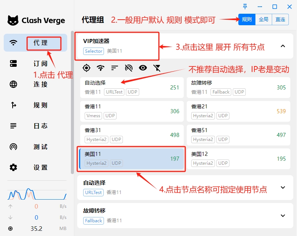297x236 pixels.
Task: Open the 代理 menu item label
Action: (x=40, y=43)
